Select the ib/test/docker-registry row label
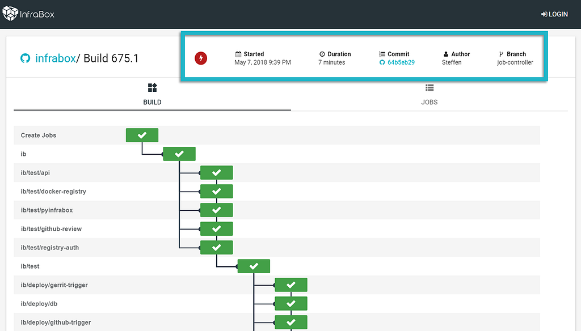581x331 pixels. tap(53, 192)
